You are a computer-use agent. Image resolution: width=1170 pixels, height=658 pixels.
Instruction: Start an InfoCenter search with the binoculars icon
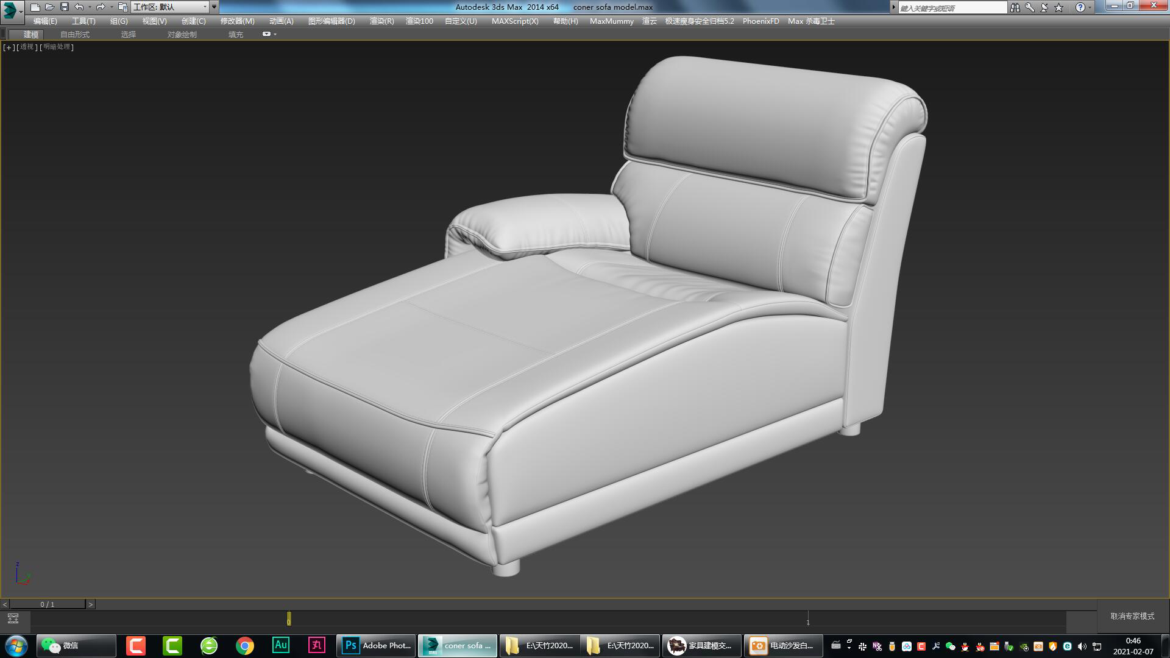click(x=1016, y=7)
